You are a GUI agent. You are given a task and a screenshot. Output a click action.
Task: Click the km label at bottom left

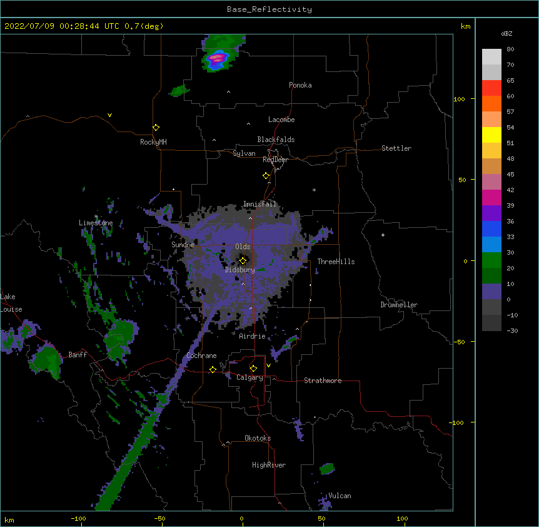(x=9, y=519)
